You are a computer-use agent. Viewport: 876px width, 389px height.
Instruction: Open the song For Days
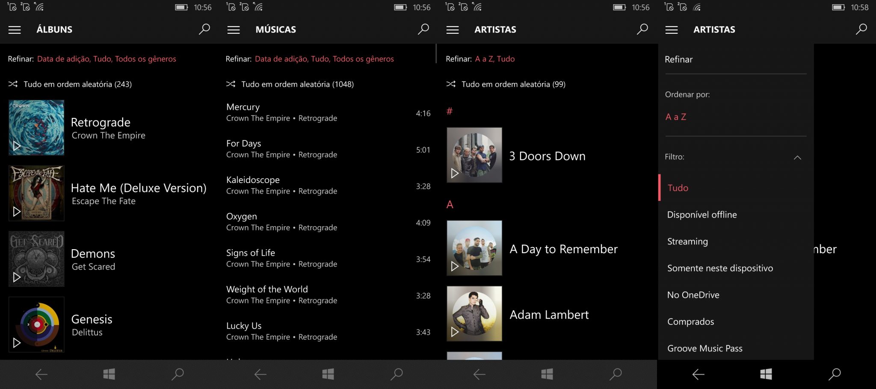243,143
